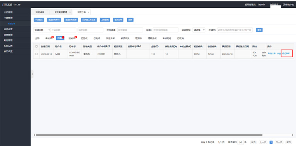Click the ladmin account name
The image size is (297, 146).
point(262,5)
